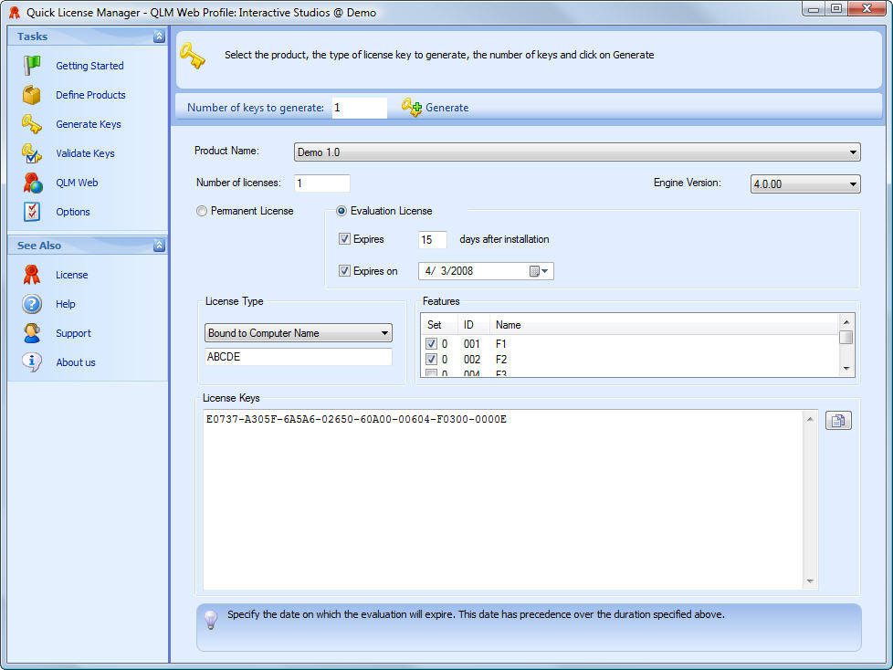Click the Getting Started flag icon
The image size is (893, 670).
(x=32, y=66)
